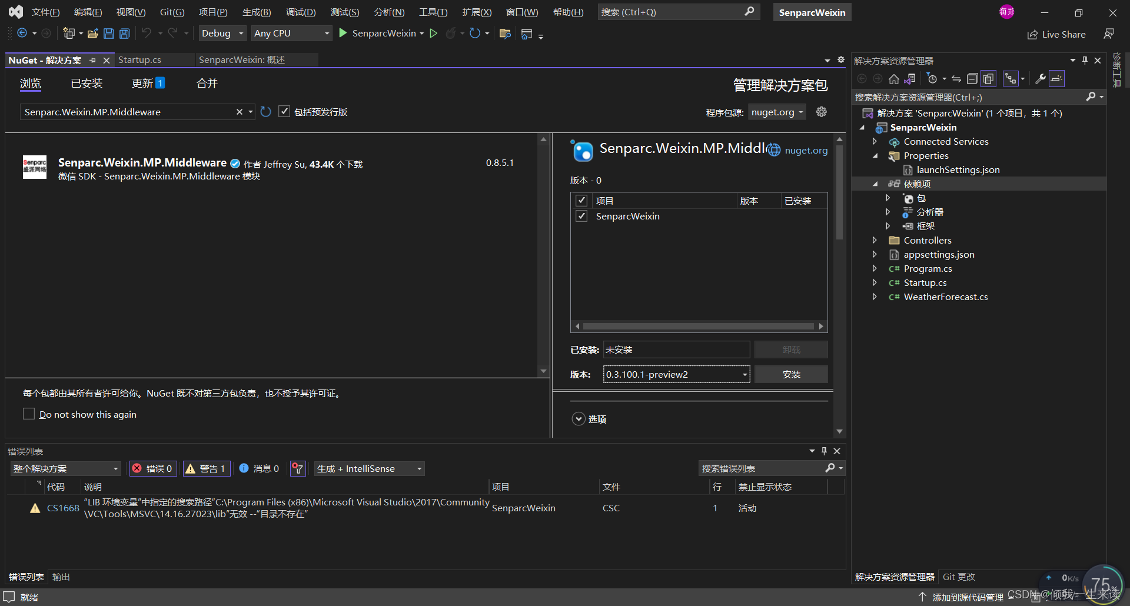The image size is (1130, 606).
Task: Toggle the messages 0 filter button
Action: pos(259,468)
